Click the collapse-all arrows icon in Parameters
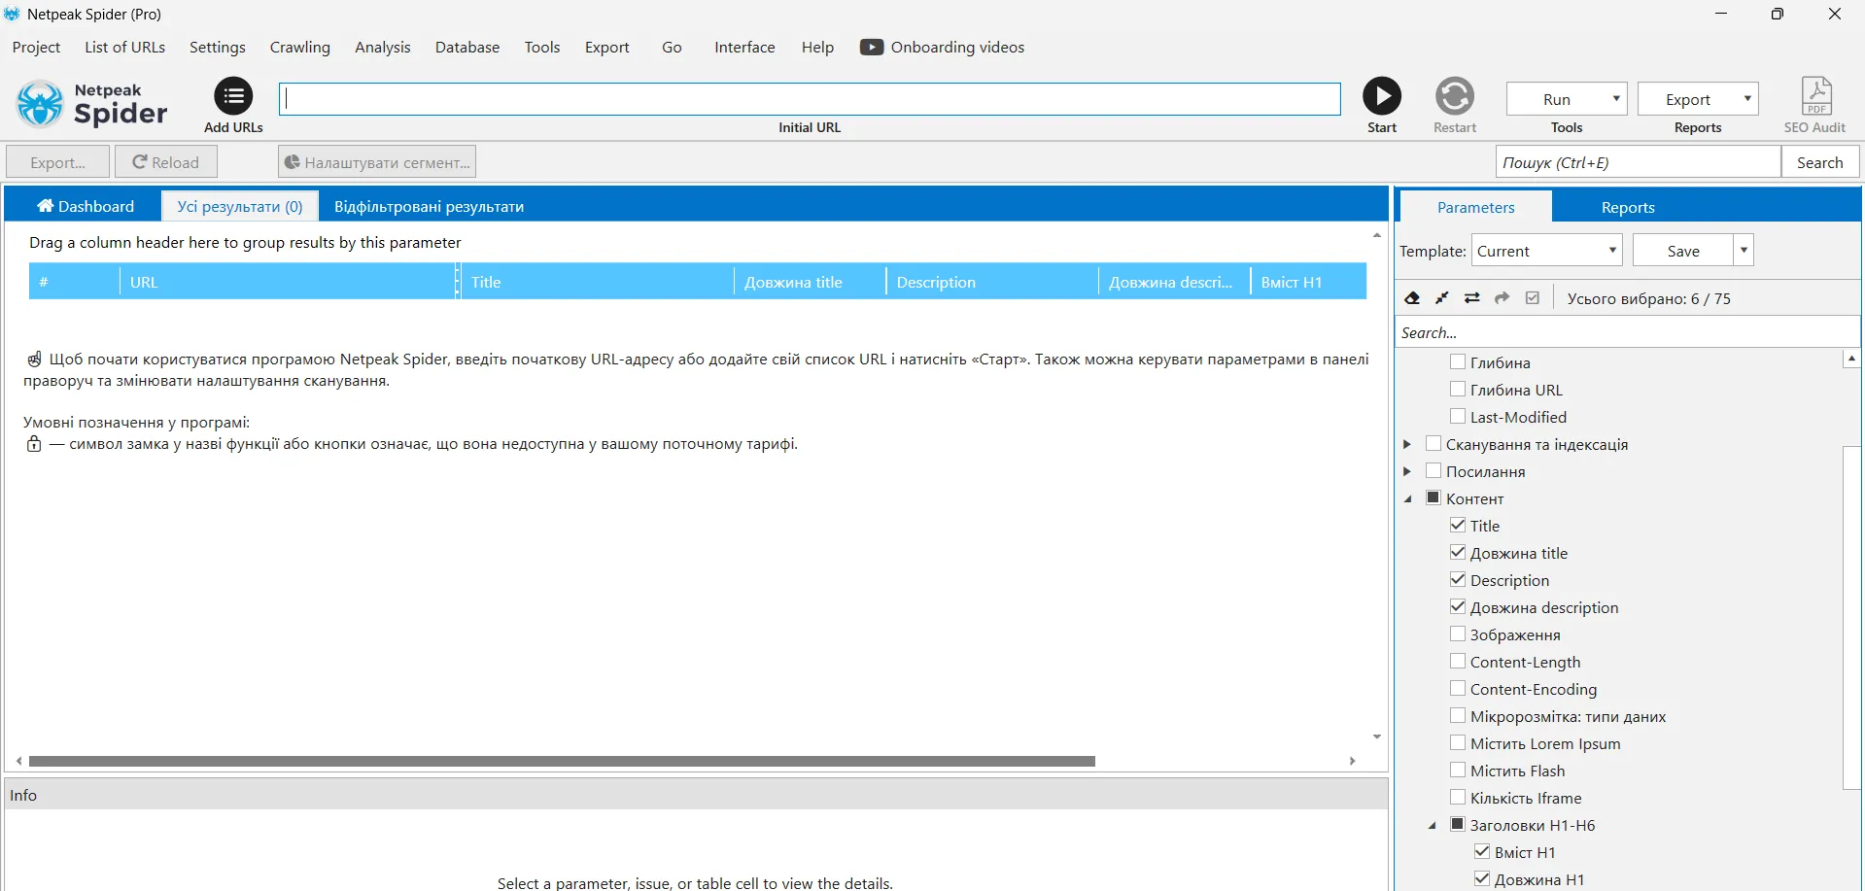This screenshot has height=891, width=1865. coord(1442,298)
